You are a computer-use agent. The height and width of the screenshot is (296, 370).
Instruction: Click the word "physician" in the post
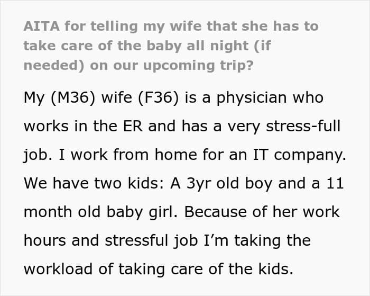click(252, 98)
